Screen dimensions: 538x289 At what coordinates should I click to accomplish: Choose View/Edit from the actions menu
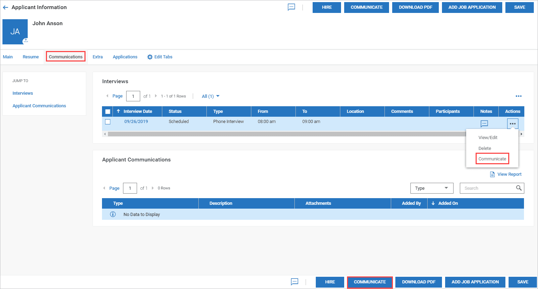(x=488, y=138)
